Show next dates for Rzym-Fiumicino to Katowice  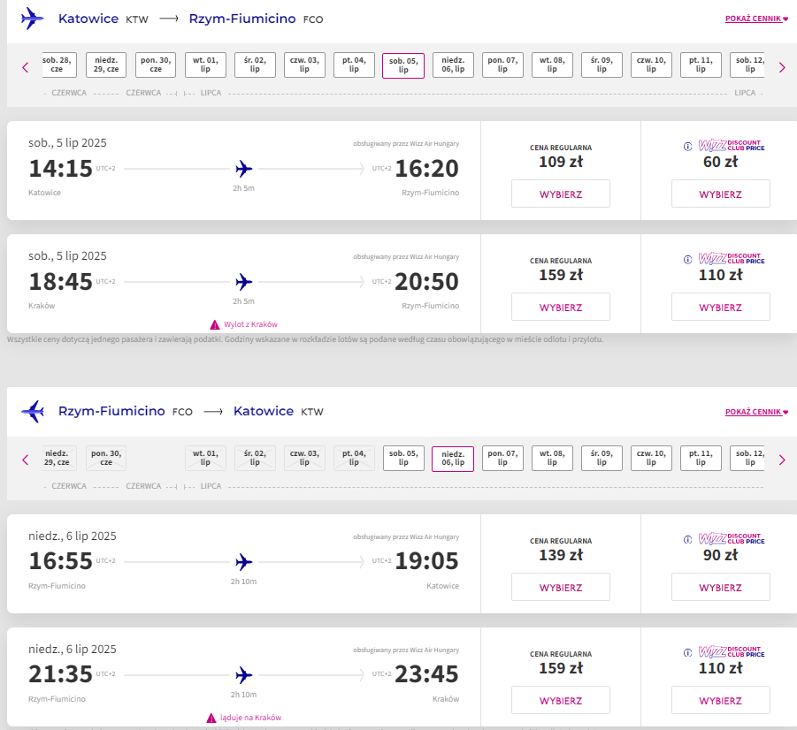782,460
